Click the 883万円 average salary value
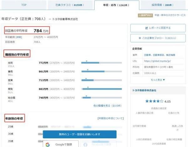The height and width of the screenshot is (147, 188). [44, 89]
